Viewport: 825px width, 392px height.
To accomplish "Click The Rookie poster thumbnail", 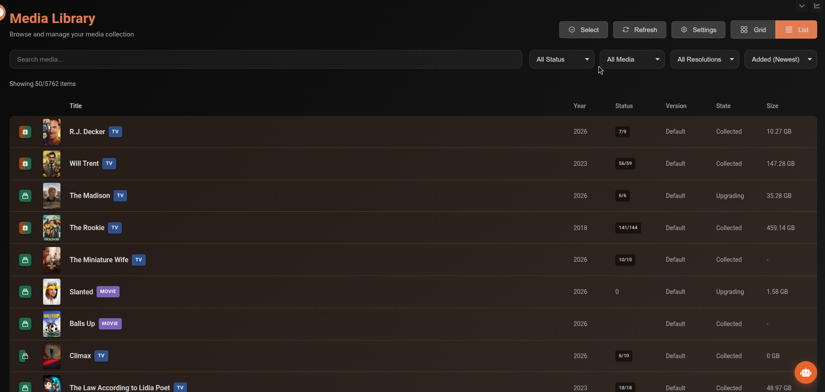I will [52, 228].
